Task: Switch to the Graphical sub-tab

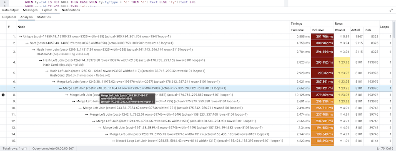Action: 9,17
